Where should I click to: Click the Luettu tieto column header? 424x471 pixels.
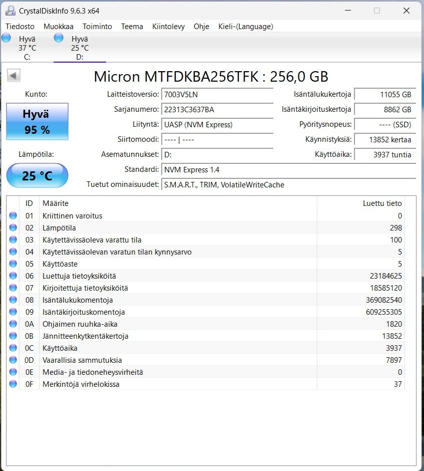[361, 203]
